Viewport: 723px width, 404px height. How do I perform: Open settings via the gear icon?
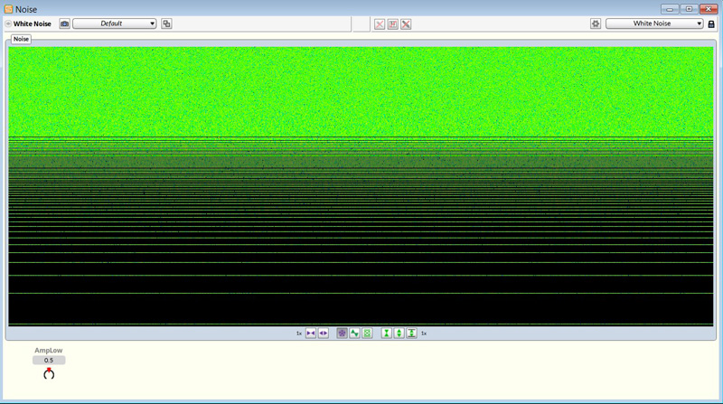pyautogui.click(x=596, y=23)
